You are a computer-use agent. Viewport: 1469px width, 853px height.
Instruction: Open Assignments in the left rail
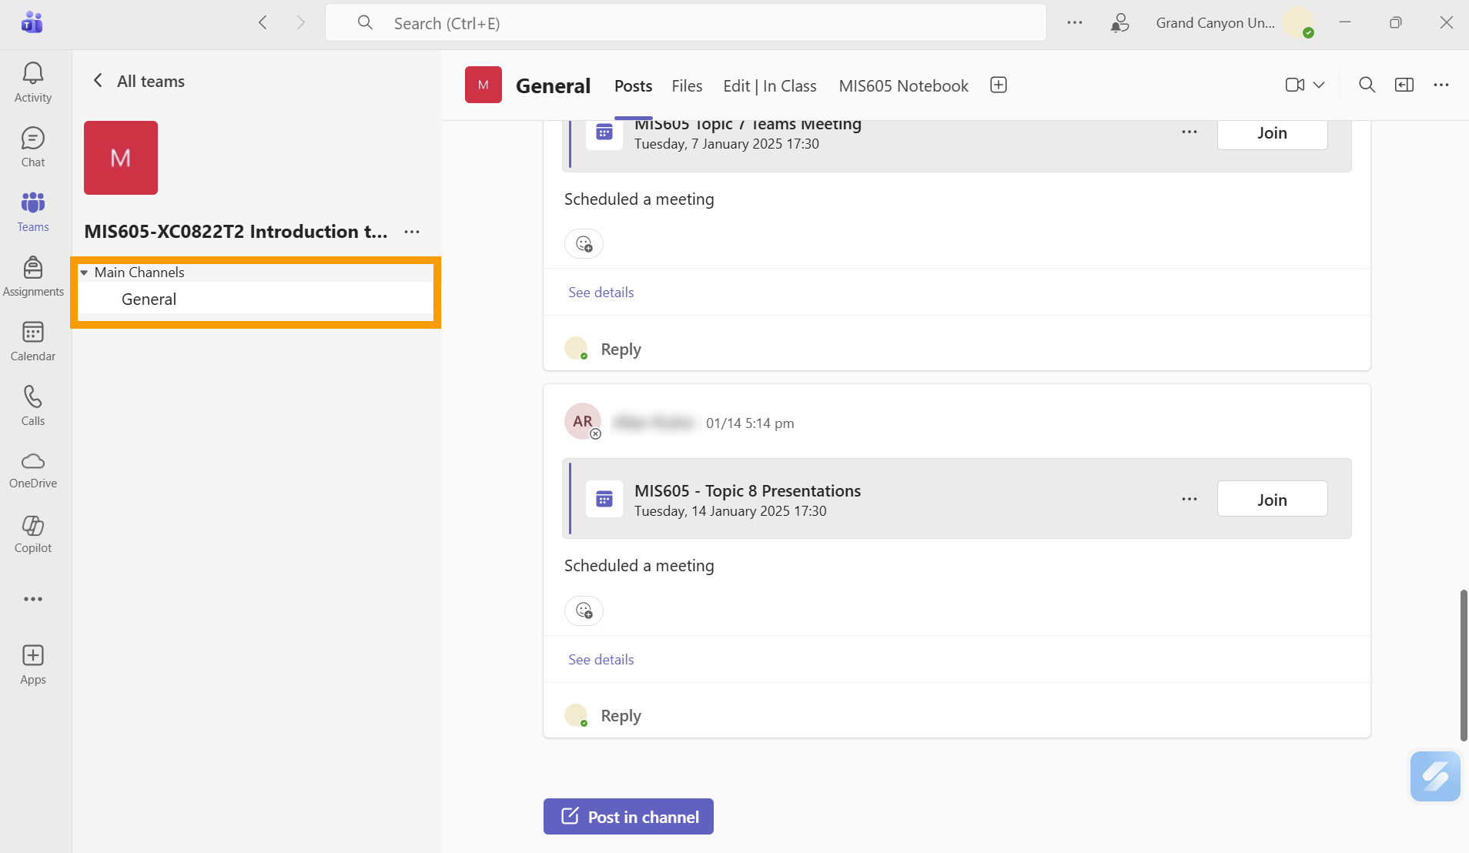(x=32, y=276)
